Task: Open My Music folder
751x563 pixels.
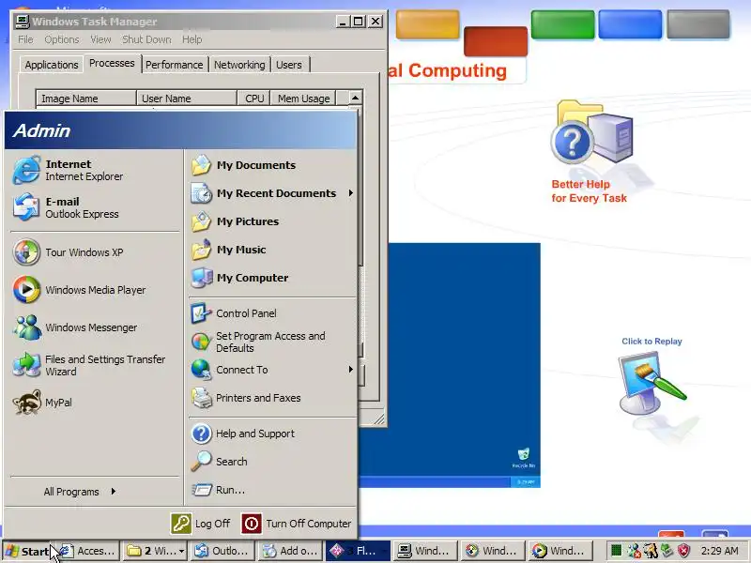Action: pyautogui.click(x=271, y=250)
